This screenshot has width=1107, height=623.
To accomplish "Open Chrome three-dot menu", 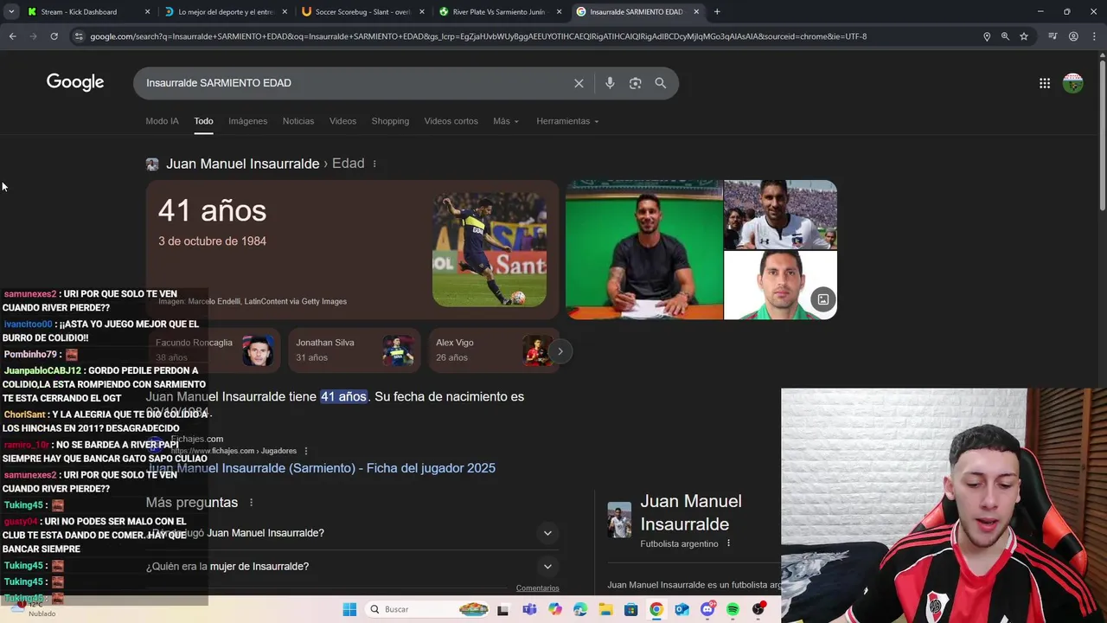I will [x=1094, y=36].
